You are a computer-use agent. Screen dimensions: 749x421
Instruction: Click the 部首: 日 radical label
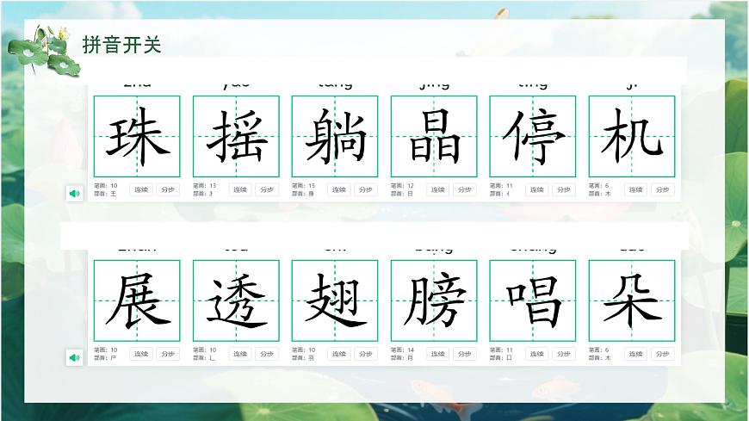click(x=402, y=194)
